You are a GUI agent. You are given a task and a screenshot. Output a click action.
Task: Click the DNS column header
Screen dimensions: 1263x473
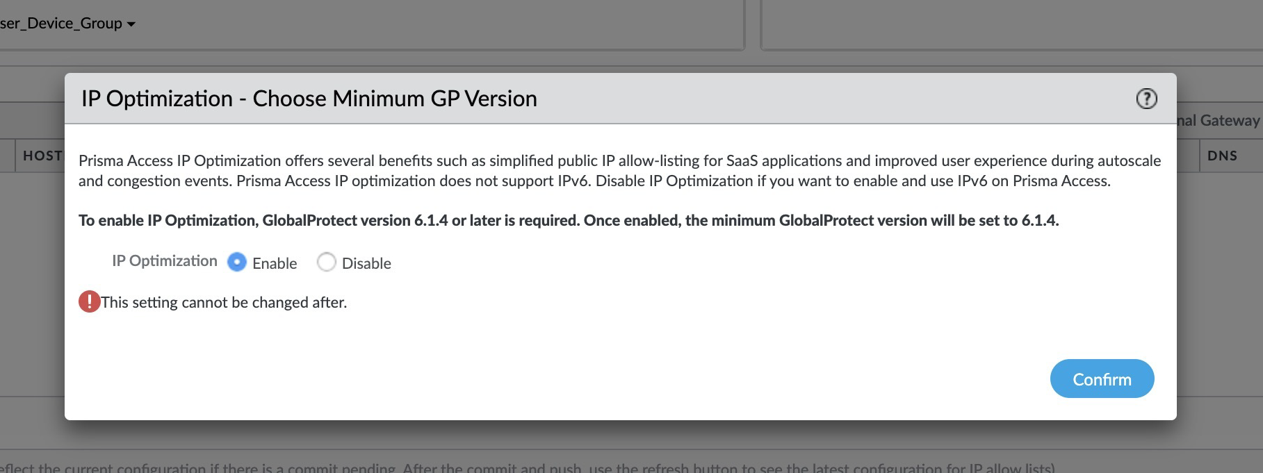tap(1222, 156)
